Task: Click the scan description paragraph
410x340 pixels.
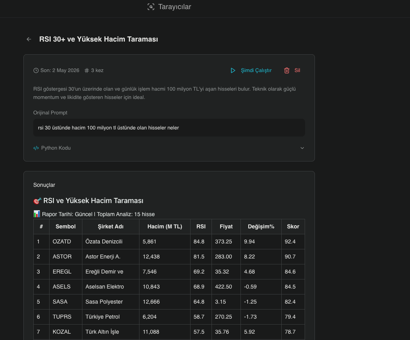Action: 164,93
